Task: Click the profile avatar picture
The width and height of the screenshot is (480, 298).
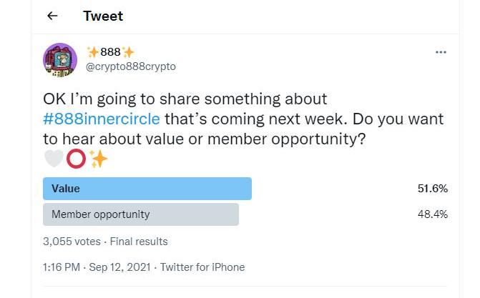Action: 60,60
